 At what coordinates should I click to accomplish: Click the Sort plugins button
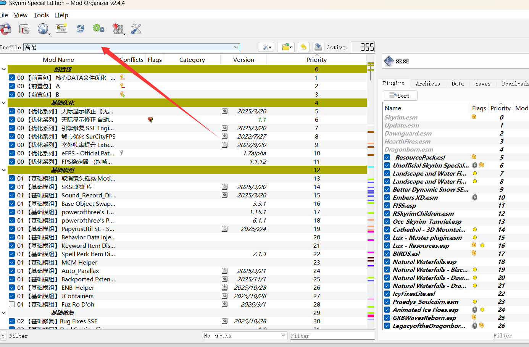tap(400, 96)
